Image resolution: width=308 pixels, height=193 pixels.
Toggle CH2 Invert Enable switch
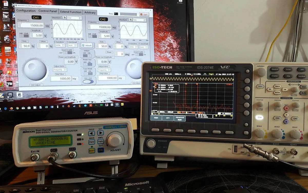tap(139, 55)
